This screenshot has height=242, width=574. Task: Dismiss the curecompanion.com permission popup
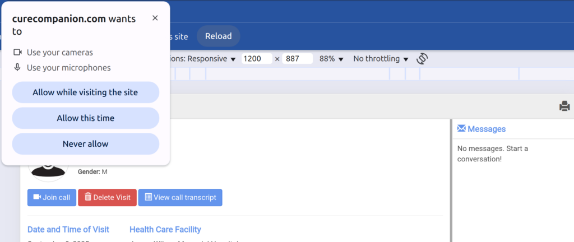click(155, 18)
